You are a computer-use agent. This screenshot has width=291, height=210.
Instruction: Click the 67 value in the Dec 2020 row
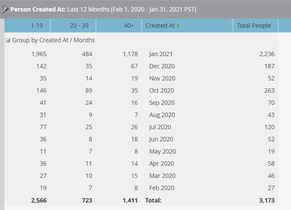click(134, 66)
